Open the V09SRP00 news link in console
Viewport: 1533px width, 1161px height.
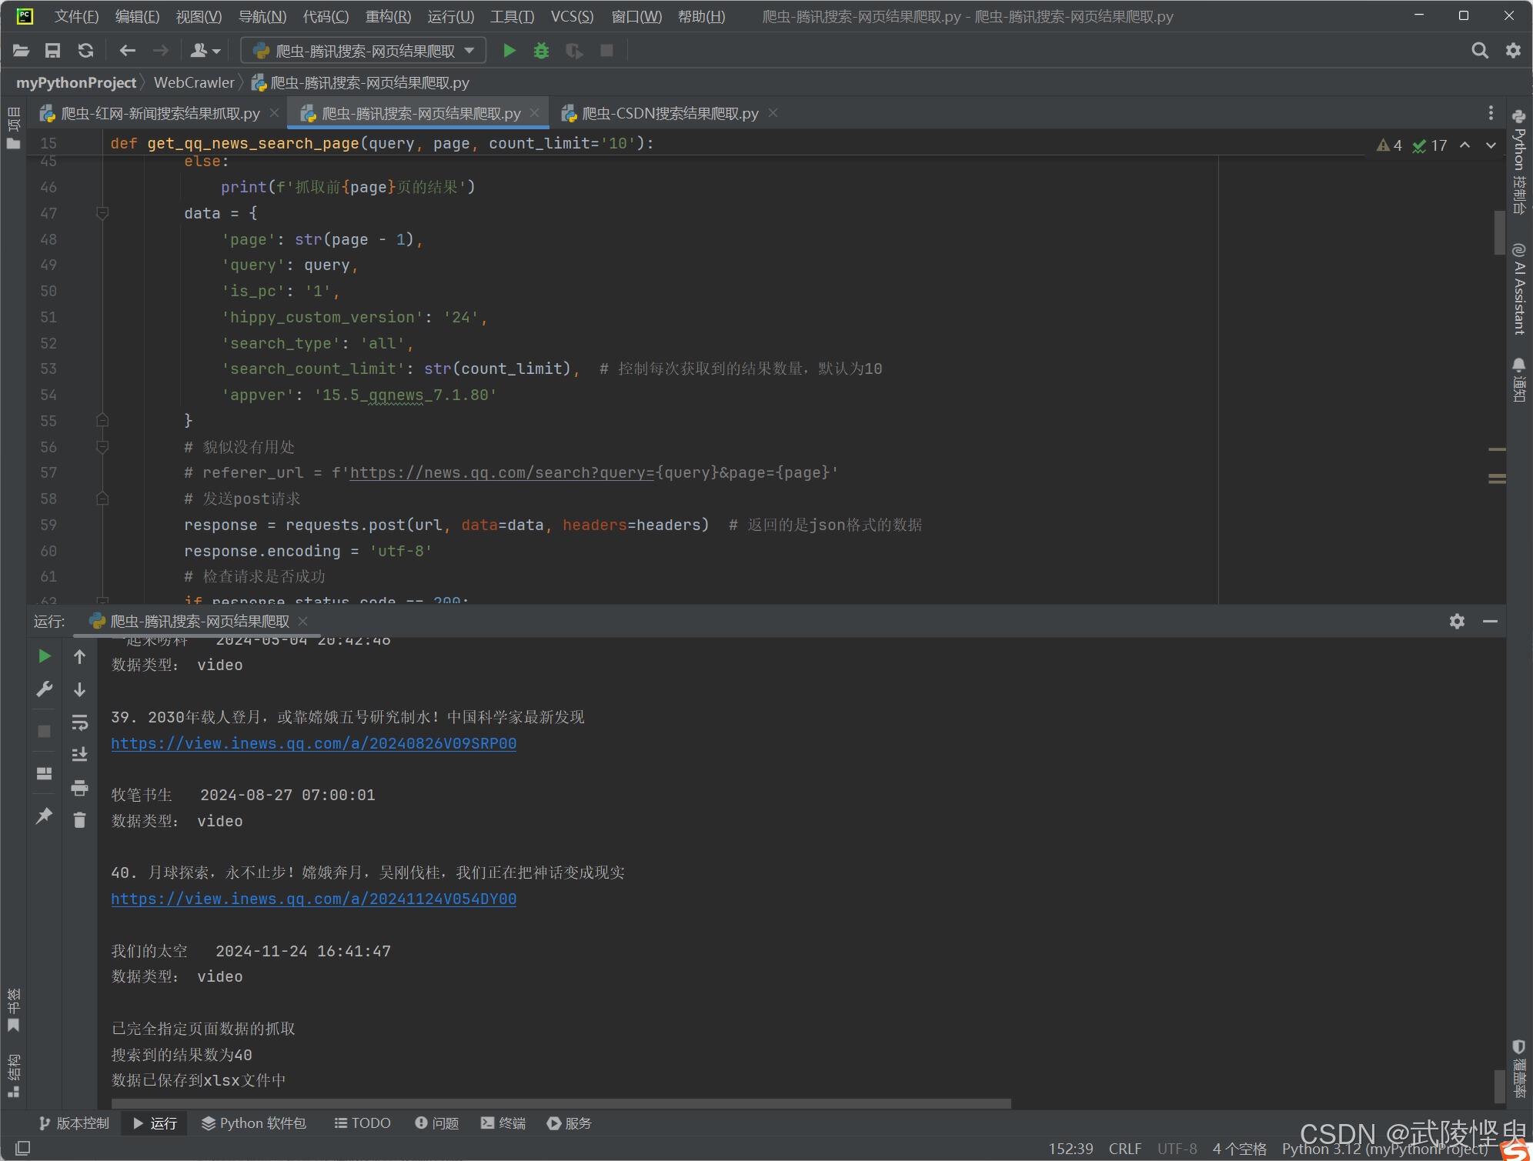[x=313, y=744]
